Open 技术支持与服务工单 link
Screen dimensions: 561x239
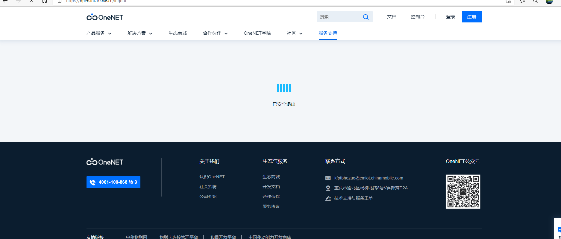point(354,198)
